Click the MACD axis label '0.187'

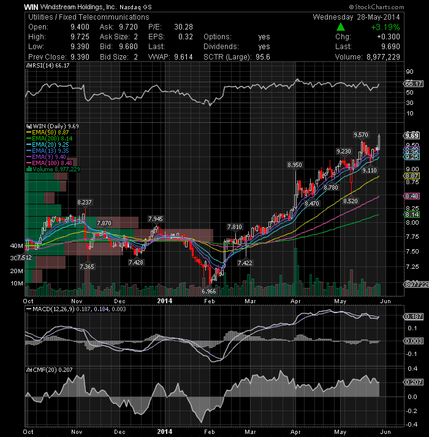413,317
